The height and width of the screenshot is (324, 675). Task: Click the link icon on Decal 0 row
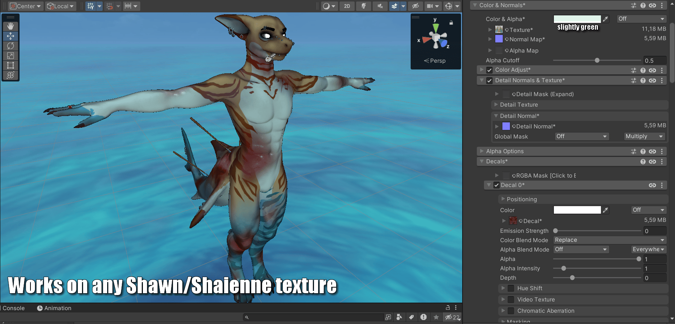pos(652,185)
